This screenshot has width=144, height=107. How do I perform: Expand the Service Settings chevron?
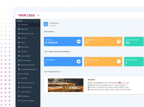(38, 60)
